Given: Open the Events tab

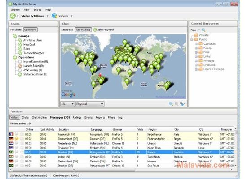Looking at the screenshot, I should (88, 117).
